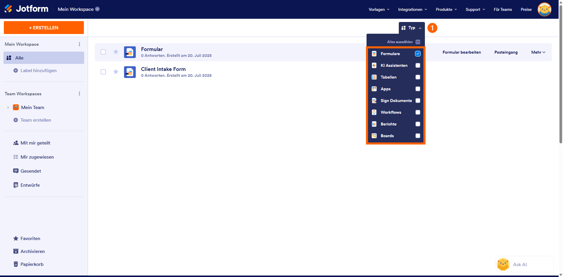Open the Formular title
The image size is (563, 277).
[152, 49]
